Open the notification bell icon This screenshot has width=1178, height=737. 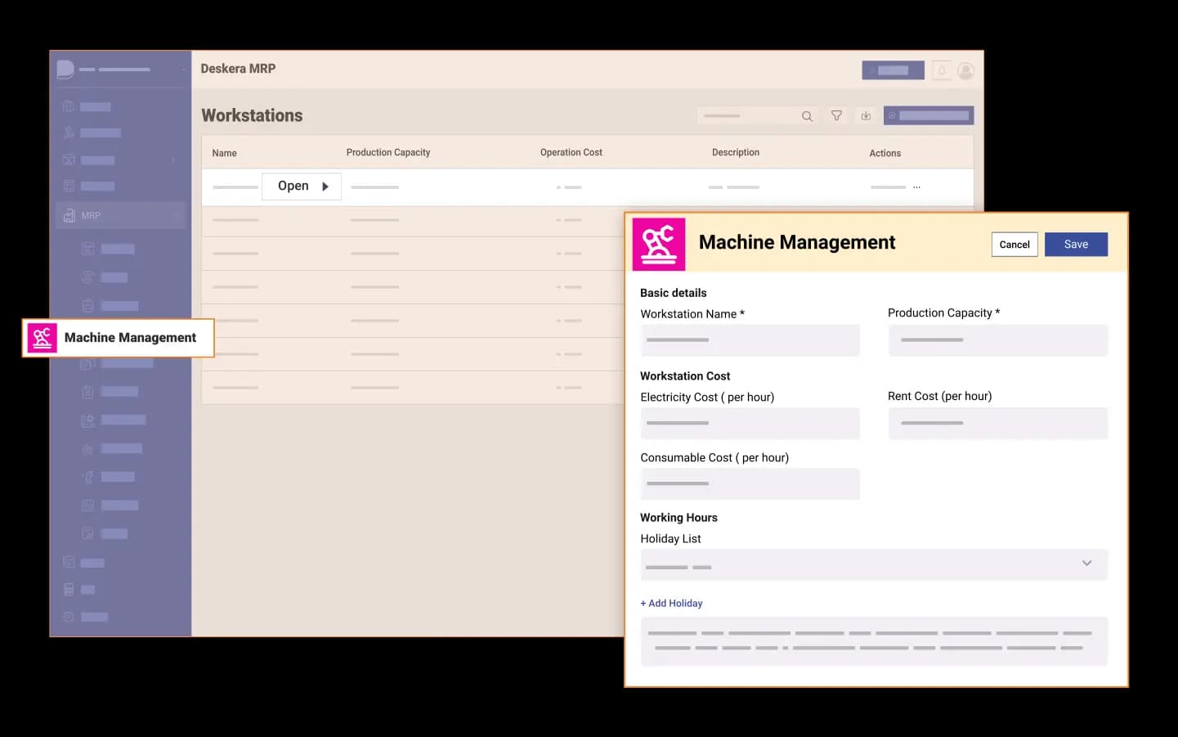click(942, 71)
